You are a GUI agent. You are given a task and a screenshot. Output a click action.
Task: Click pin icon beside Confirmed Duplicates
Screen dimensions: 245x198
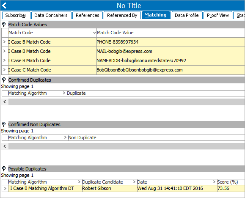coord(4,80)
